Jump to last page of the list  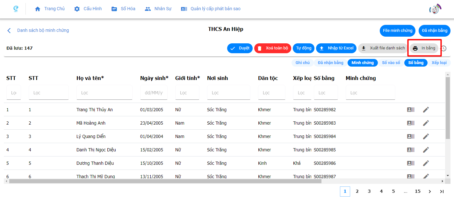tap(442, 192)
